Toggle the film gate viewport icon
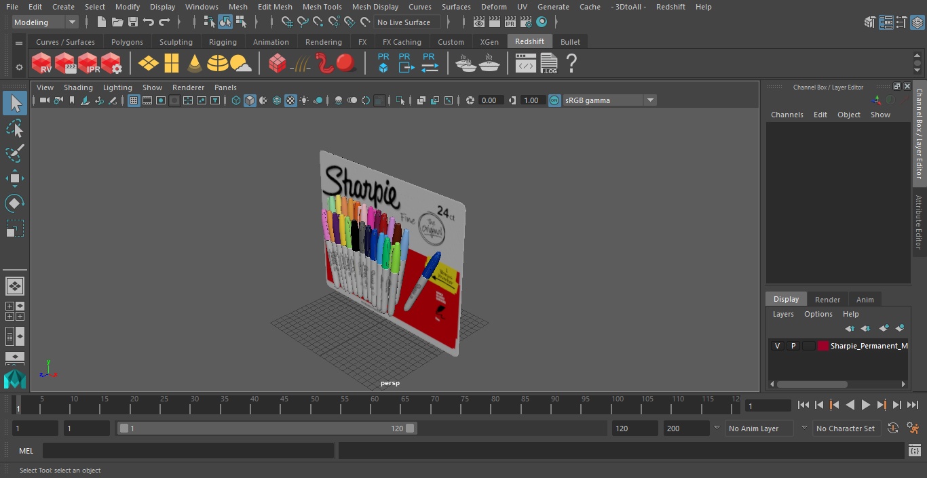 coord(147,100)
